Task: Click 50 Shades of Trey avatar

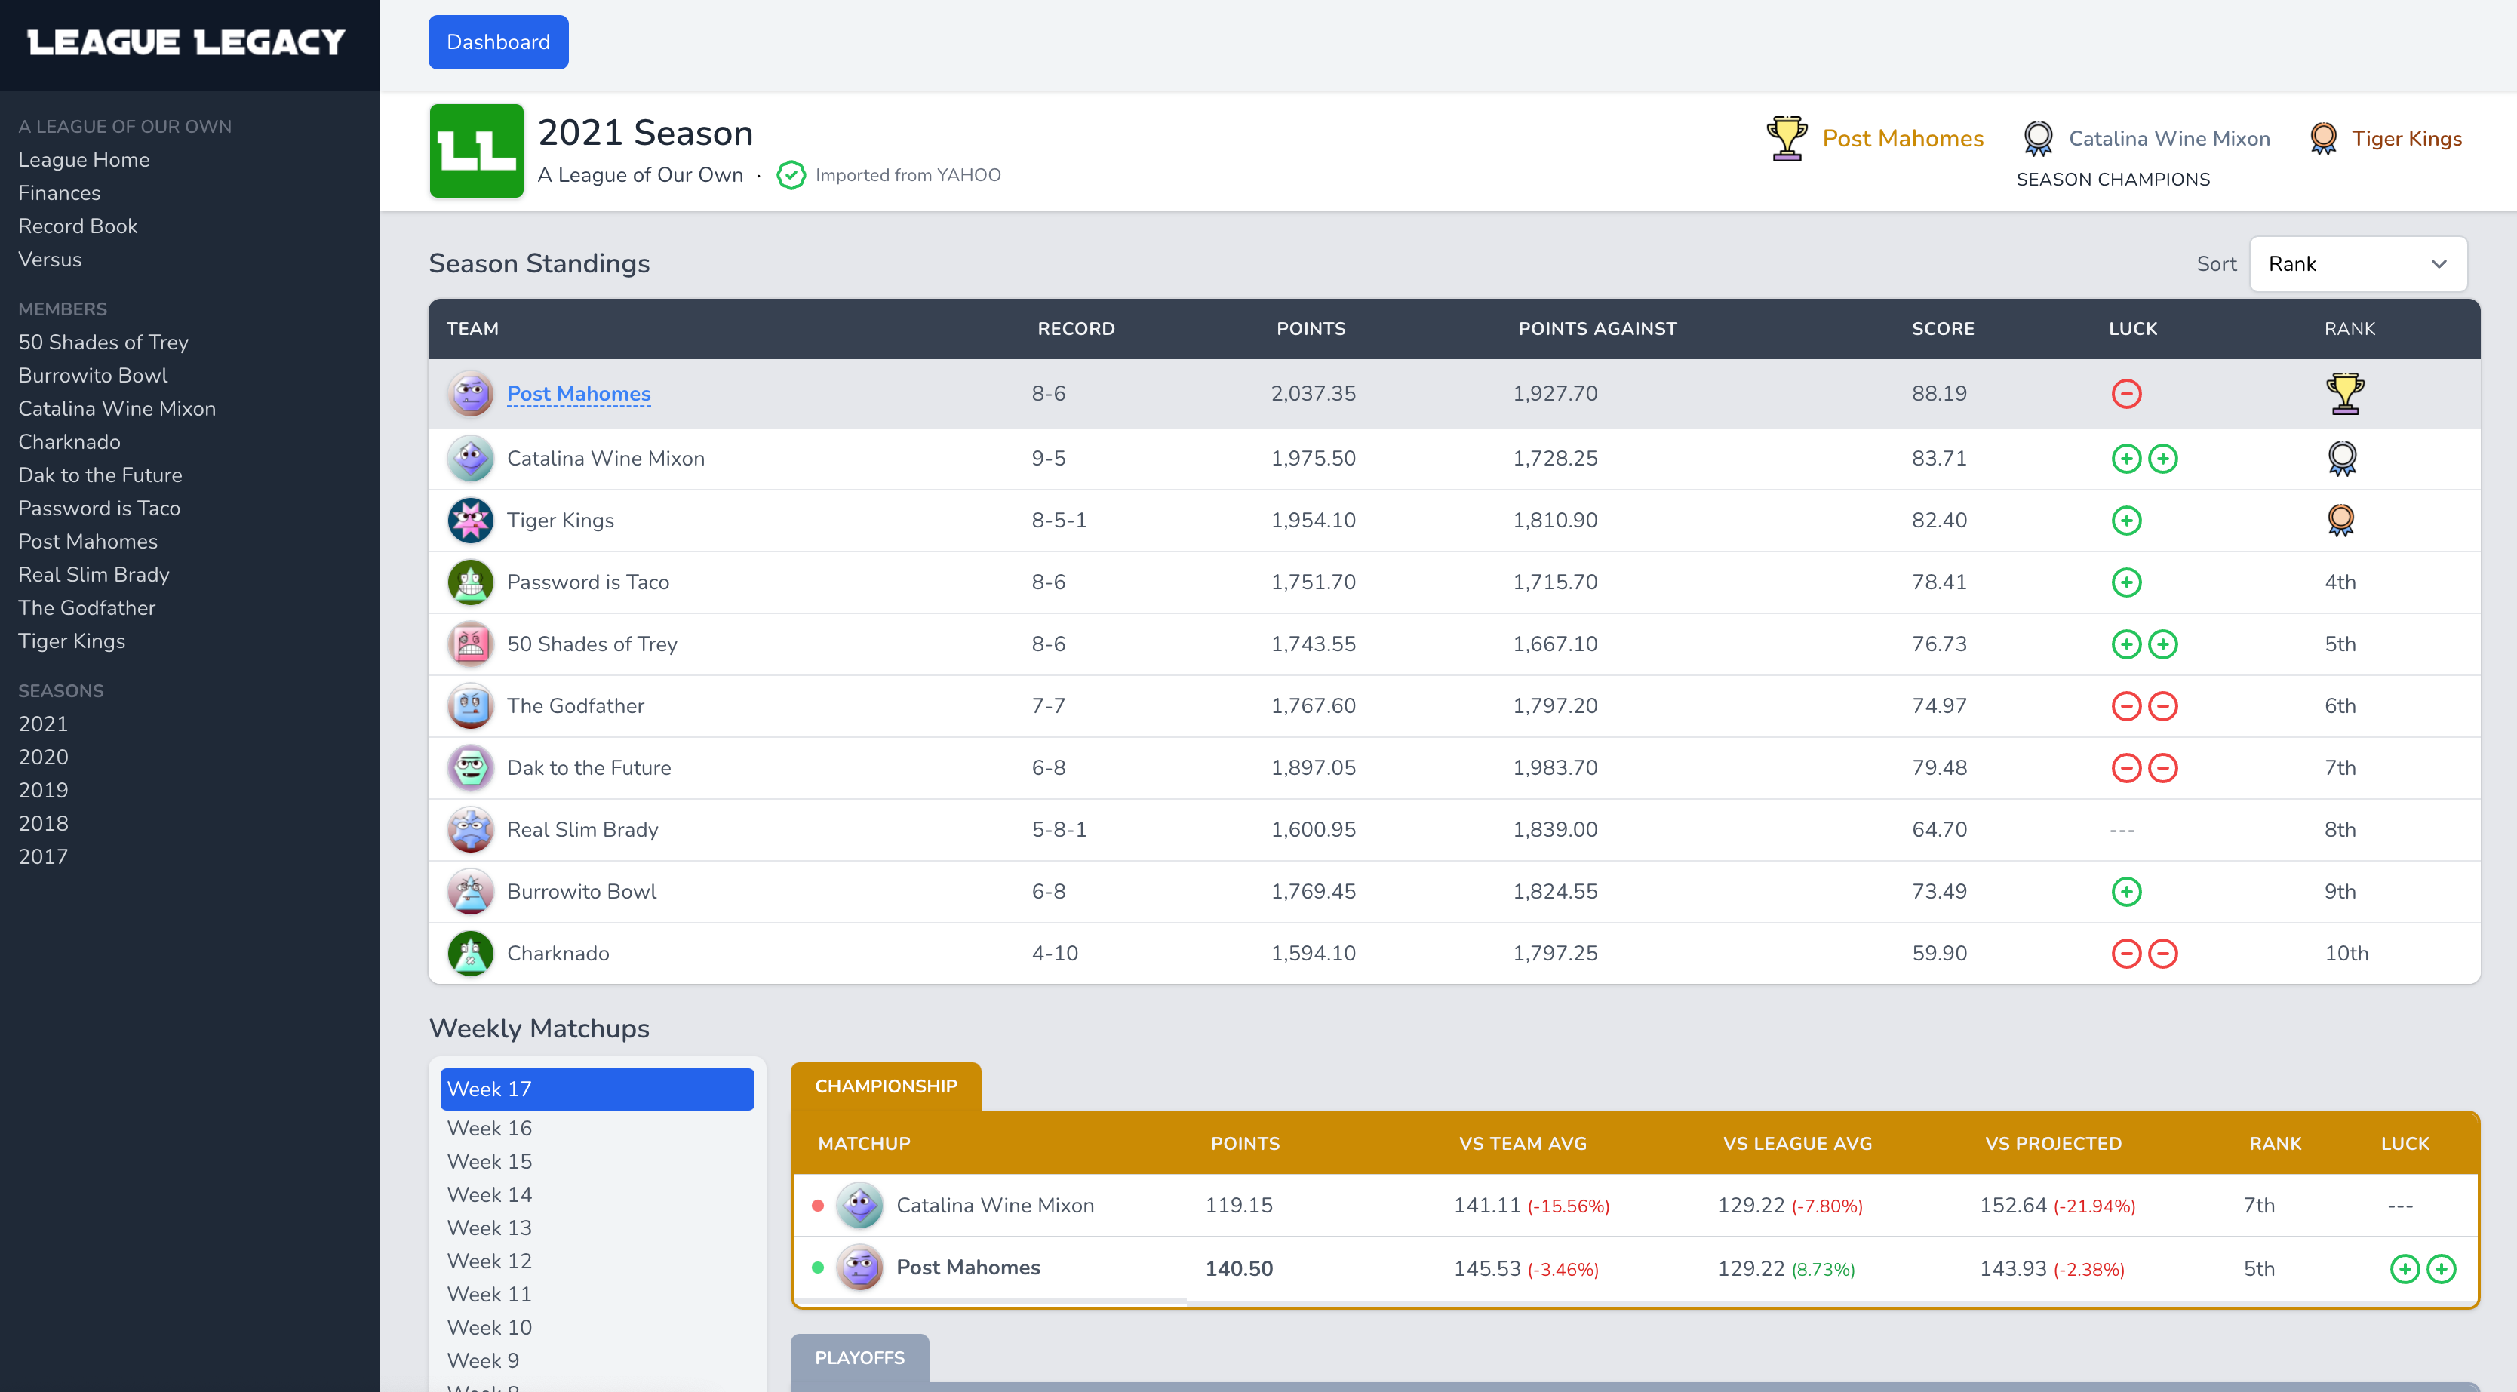Action: click(471, 644)
